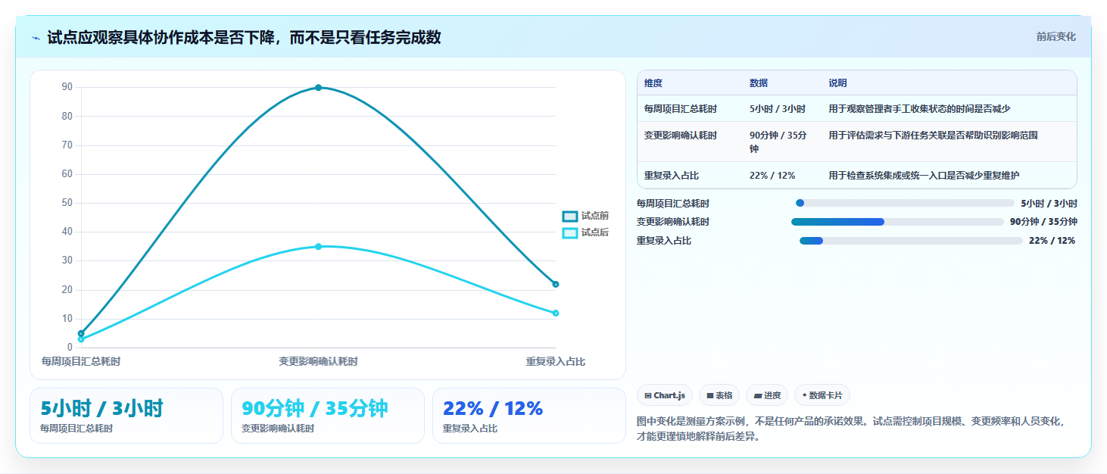Click the 表格 chip
1107x474 pixels.
tap(719, 395)
